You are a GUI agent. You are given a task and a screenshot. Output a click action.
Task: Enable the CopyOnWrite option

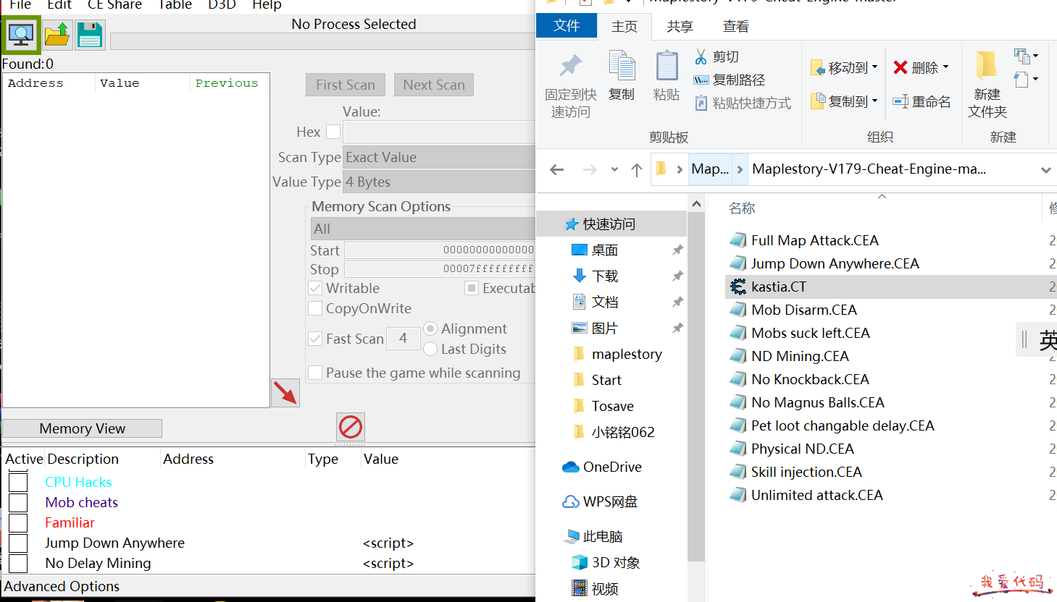[x=315, y=308]
